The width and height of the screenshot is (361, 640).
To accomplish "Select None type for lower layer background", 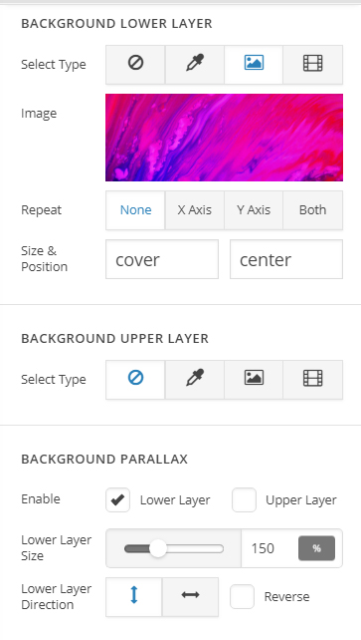I will (135, 65).
